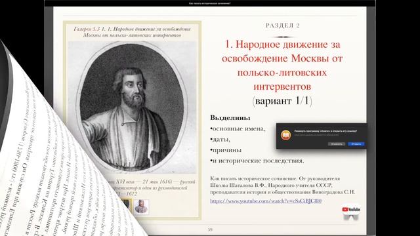Click the page number 59
Screen dimensions: 420x236
(210, 229)
